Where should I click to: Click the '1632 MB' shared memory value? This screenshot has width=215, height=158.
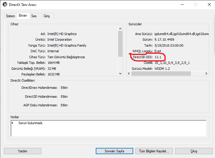coord(54,74)
